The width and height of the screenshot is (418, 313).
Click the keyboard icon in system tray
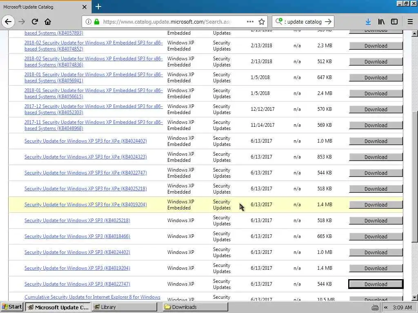pyautogui.click(x=375, y=307)
